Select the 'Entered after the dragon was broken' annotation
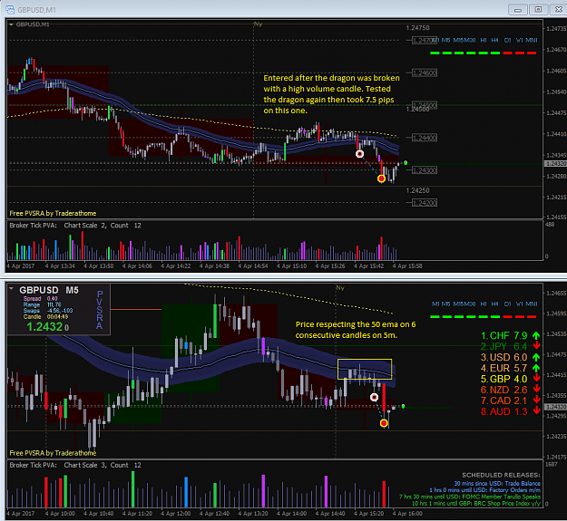This screenshot has width=567, height=521. 332,94
